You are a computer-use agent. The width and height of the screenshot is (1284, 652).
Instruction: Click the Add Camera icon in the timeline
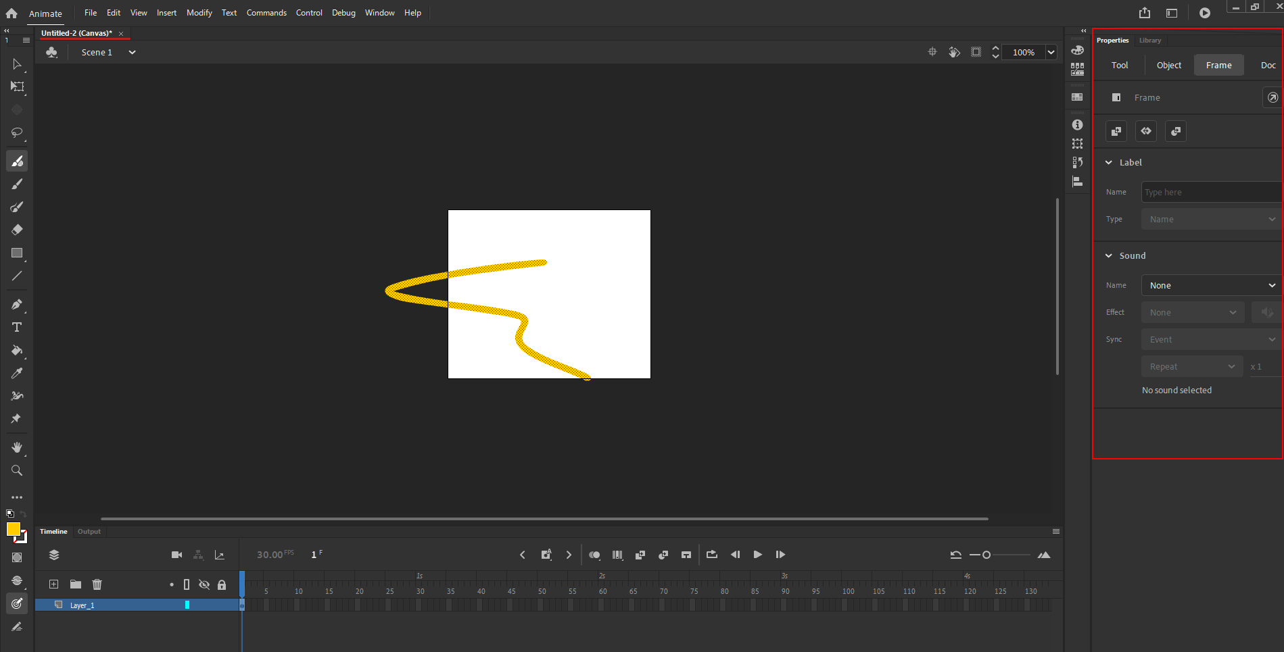pyautogui.click(x=176, y=554)
